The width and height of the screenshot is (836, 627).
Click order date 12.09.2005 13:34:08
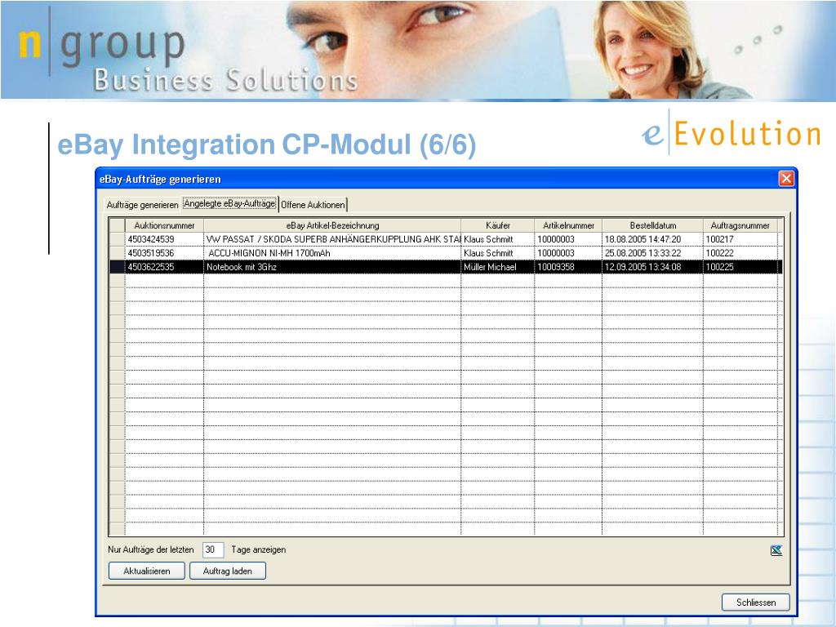point(652,267)
